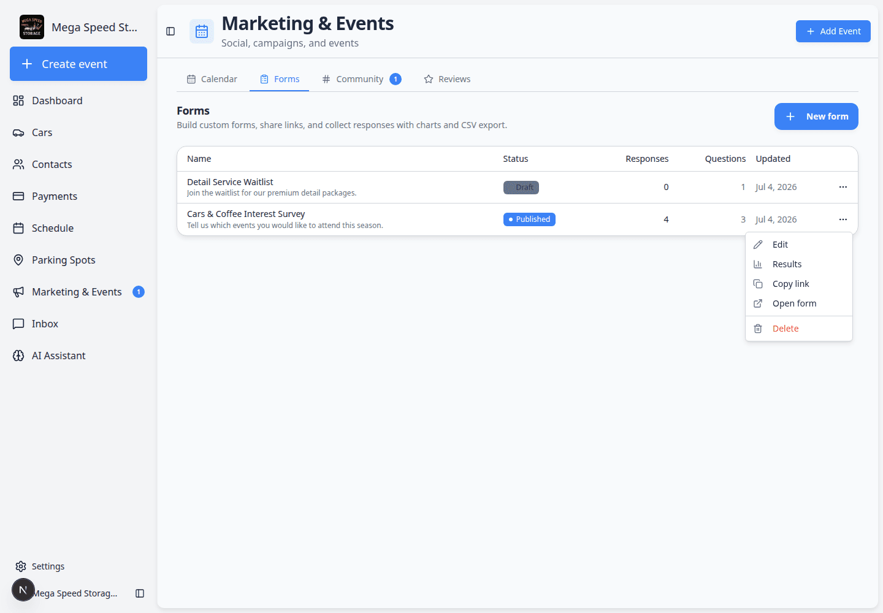Click the calendar icon beside Marketing & Events title
The image size is (883, 613).
(202, 31)
